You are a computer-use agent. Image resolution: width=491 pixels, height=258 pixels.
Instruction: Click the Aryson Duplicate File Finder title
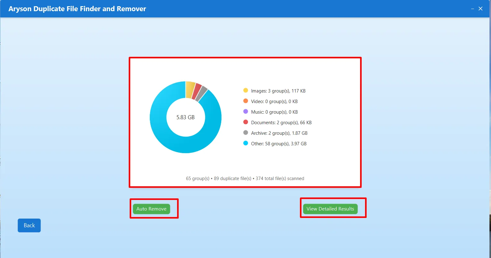coord(77,9)
